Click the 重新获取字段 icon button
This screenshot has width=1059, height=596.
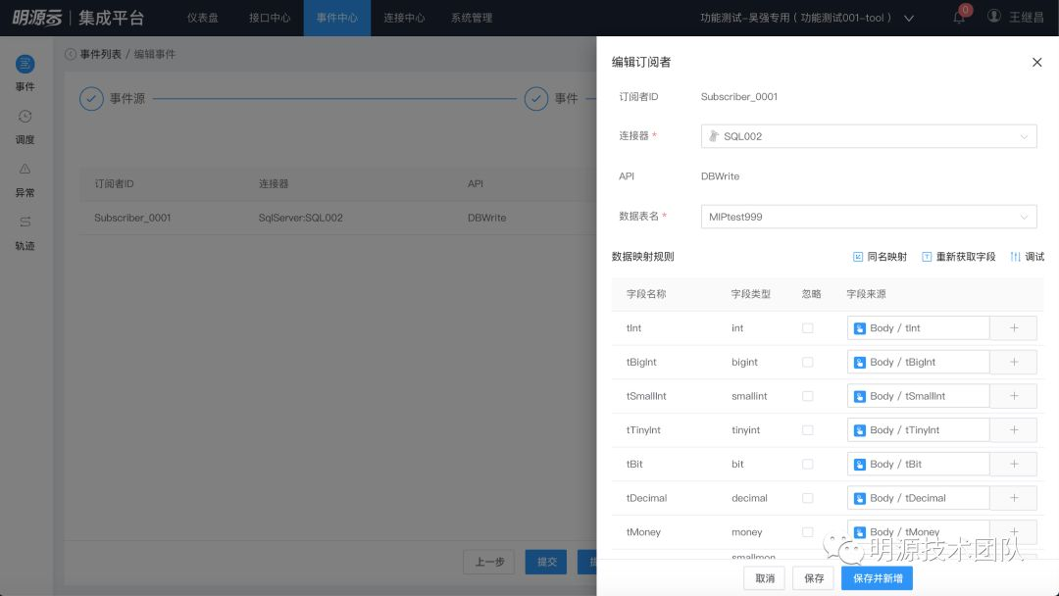927,257
